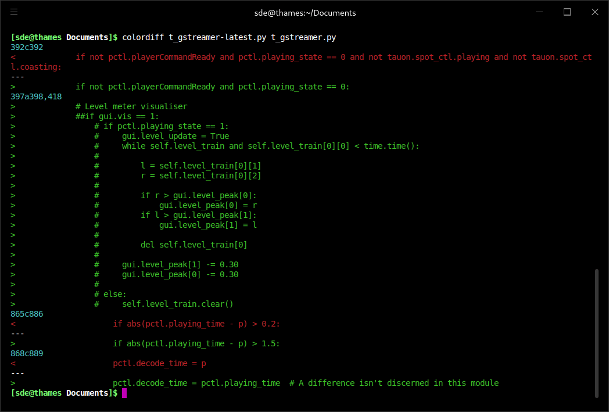Click the red line with '> 0.2:'
Screen dimensions: 609x412
point(196,324)
